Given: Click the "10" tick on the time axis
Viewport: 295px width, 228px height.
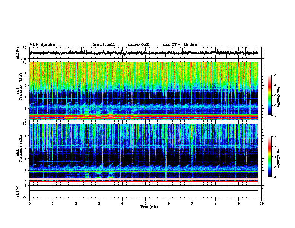Looking at the screenshot, I should click(262, 203).
